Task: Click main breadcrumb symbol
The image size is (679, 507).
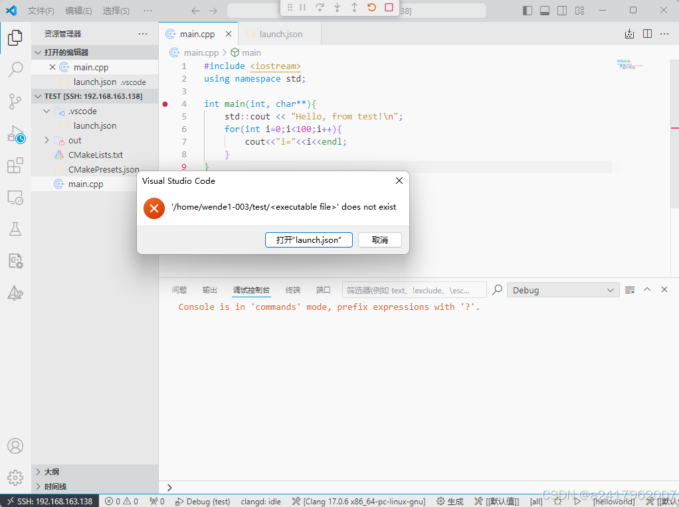Action: tap(246, 52)
